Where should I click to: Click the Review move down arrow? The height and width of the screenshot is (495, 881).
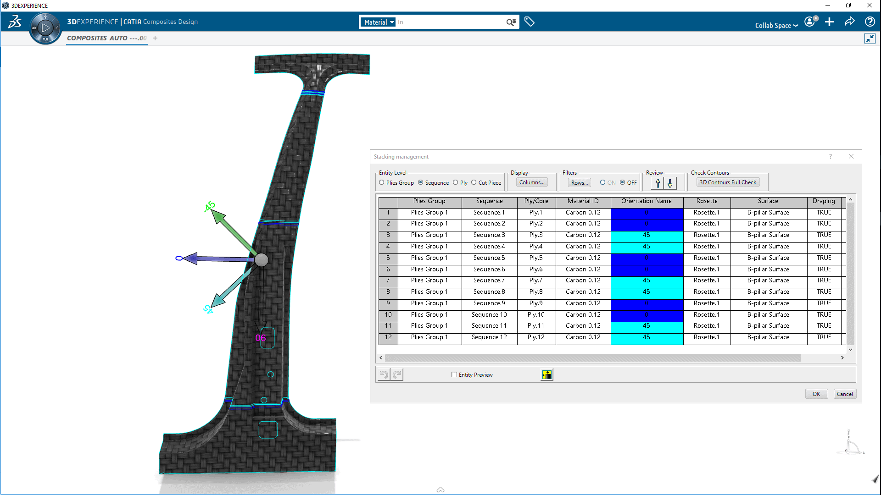pos(670,183)
